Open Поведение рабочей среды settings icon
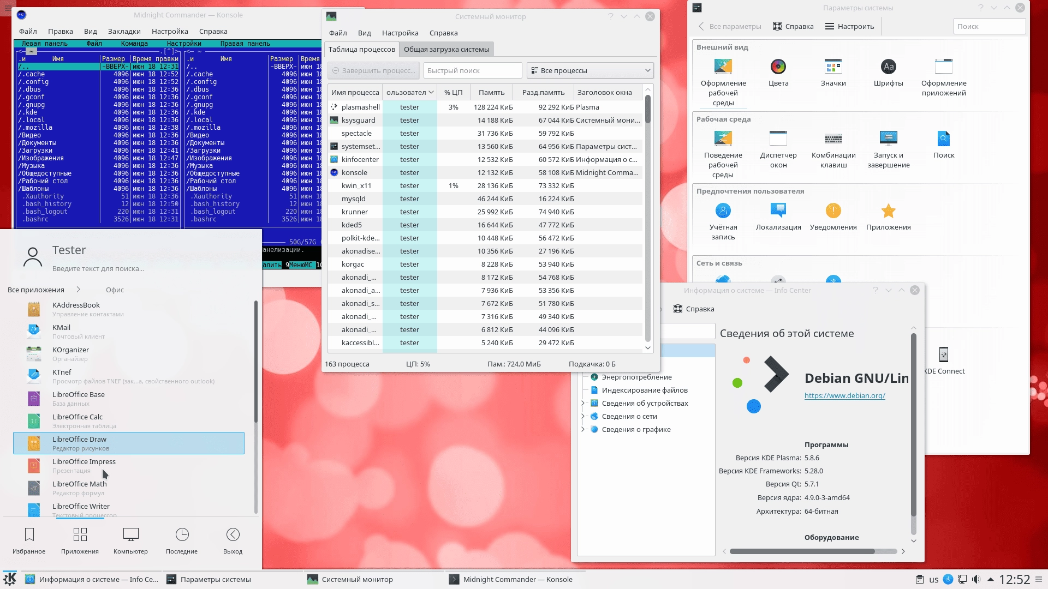This screenshot has width=1048, height=589. [723, 139]
